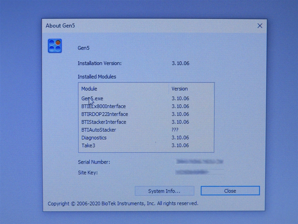Screen dimensions: 298x224
Task: Click the BTIRDOP22Interface version 3.10.06
Action: [180, 114]
